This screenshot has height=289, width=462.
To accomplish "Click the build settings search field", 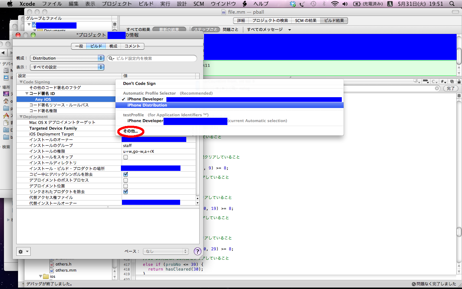I will pos(152,58).
